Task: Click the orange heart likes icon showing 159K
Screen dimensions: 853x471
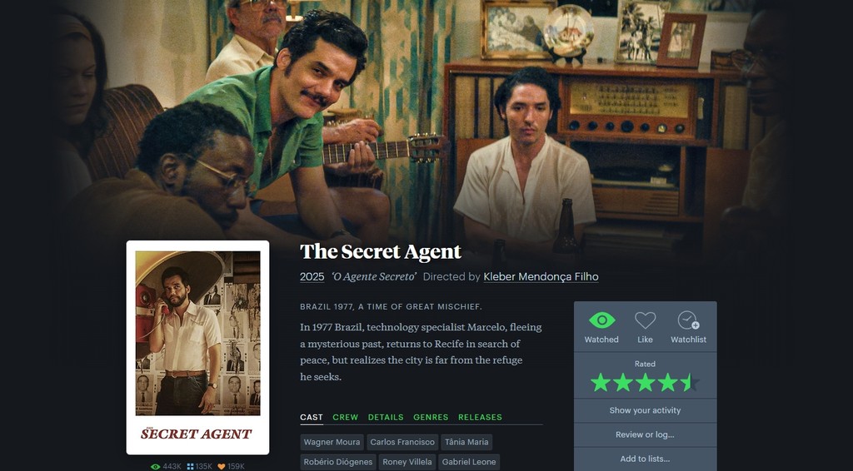Action: [222, 467]
